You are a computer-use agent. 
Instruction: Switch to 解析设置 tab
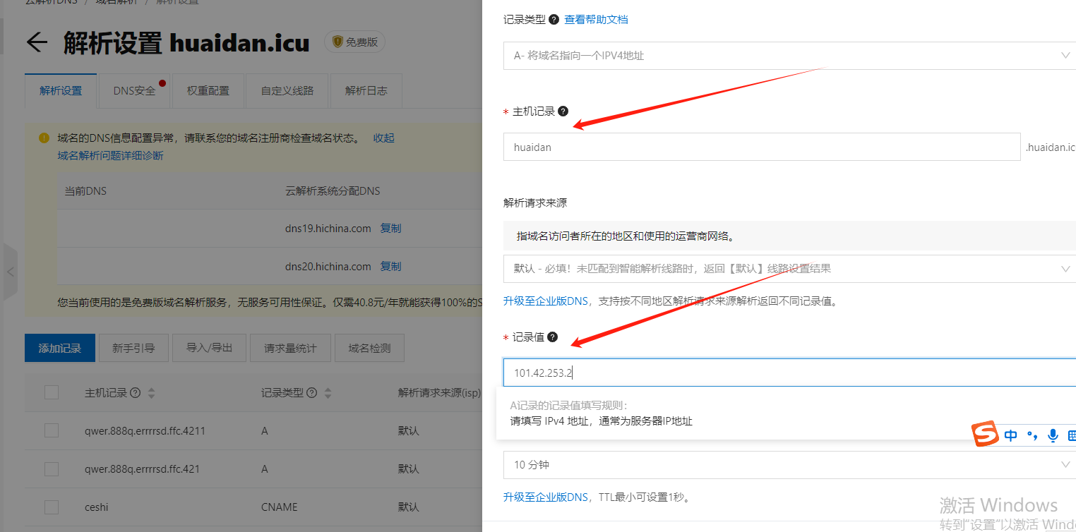(x=61, y=90)
